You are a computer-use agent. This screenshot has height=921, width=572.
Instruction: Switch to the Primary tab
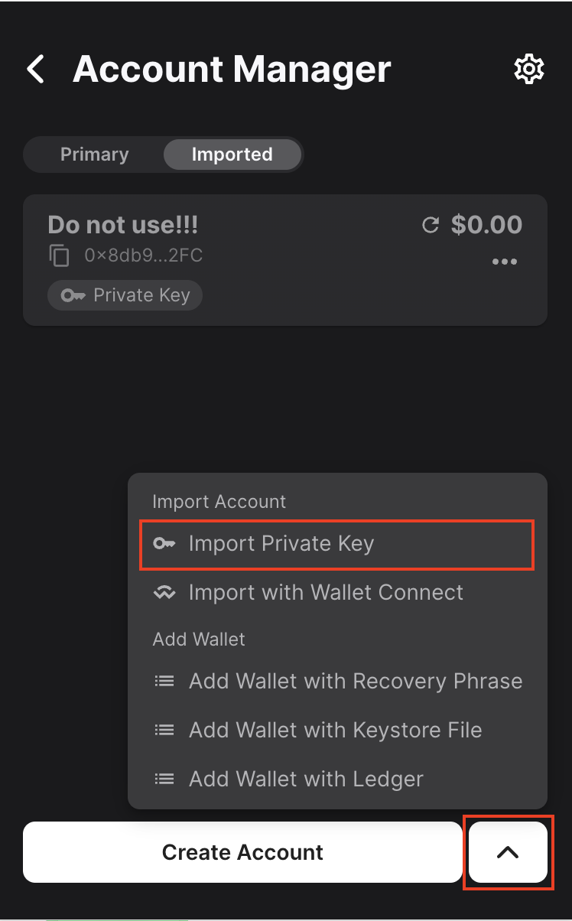click(x=94, y=155)
